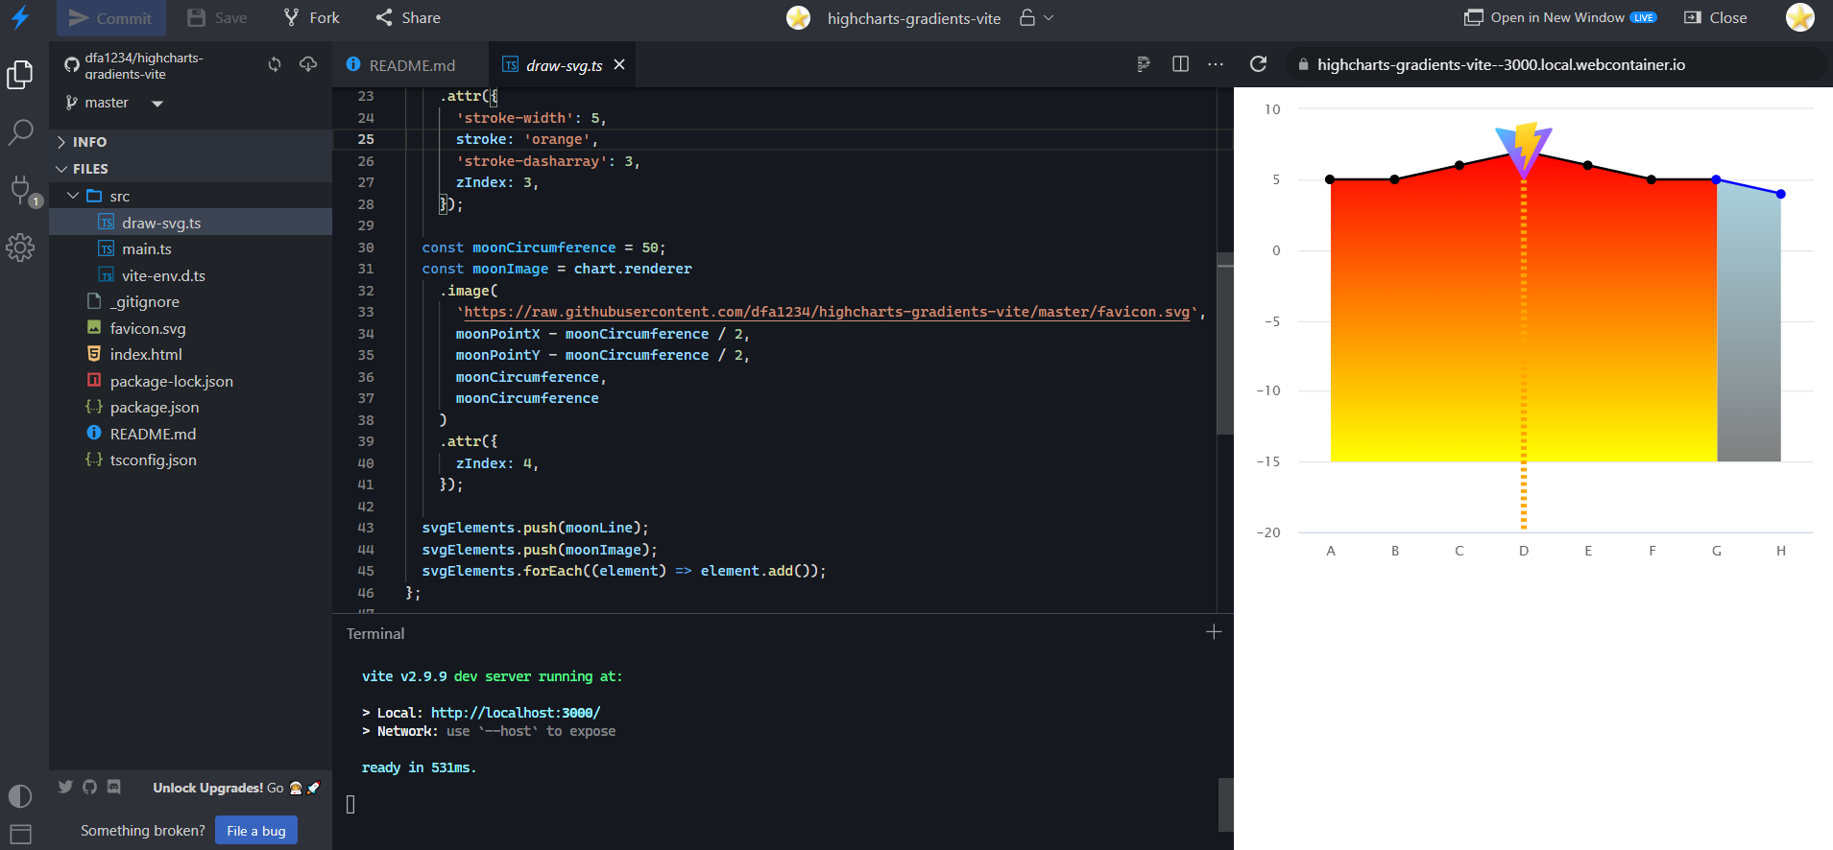Click the dfa1234/highcharts-gradients-vite repo link
Viewport: 1833px width, 850px height.
pos(144,65)
